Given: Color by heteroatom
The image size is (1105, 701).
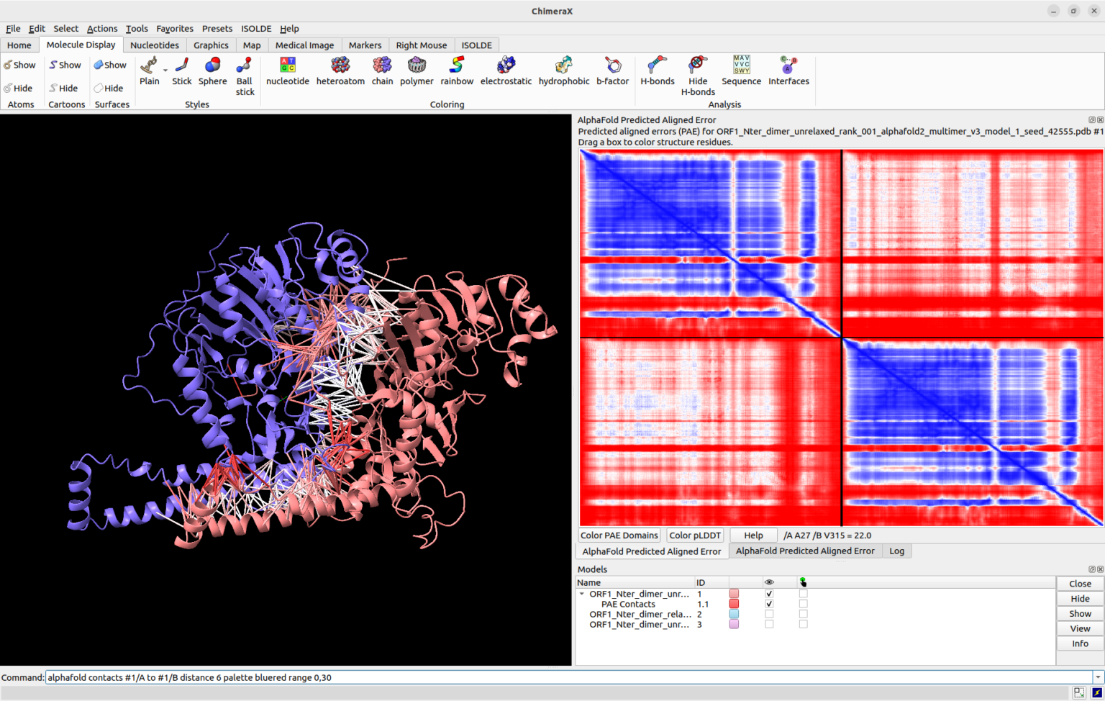Looking at the screenshot, I should (340, 71).
